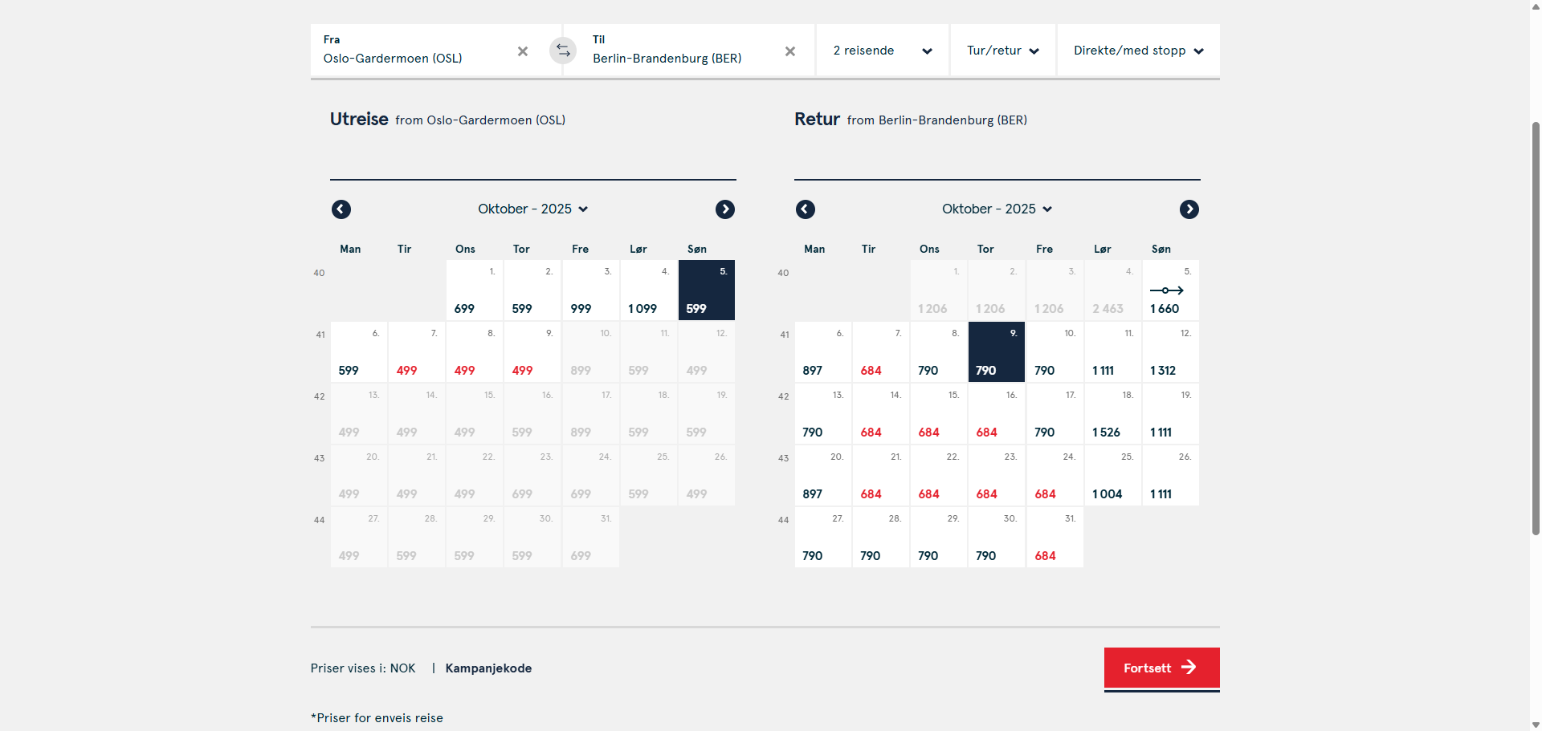Swap origin and destination airports
The image size is (1542, 731).
(x=563, y=51)
